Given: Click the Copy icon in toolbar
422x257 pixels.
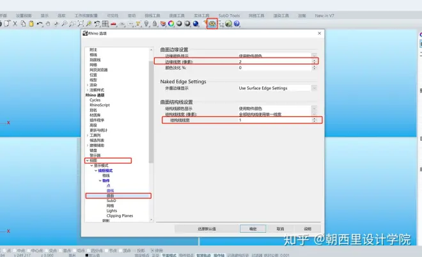Looking at the screenshot, I should click(23, 24).
